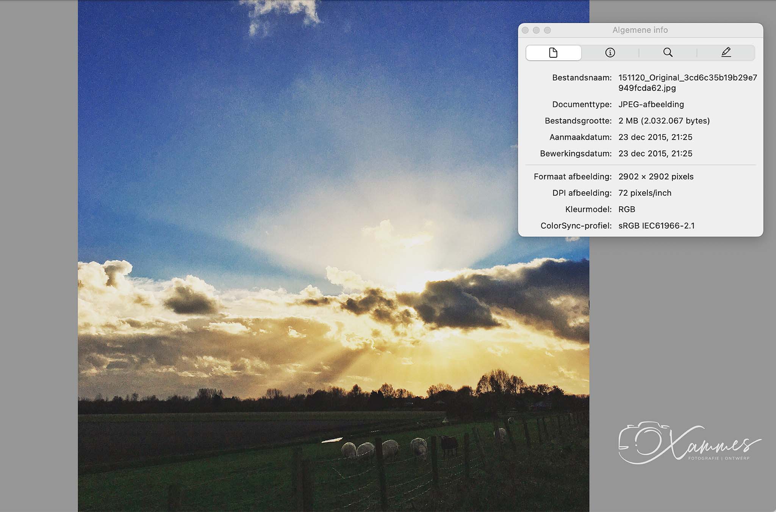Click the Aanmaakdatum date value

[655, 137]
